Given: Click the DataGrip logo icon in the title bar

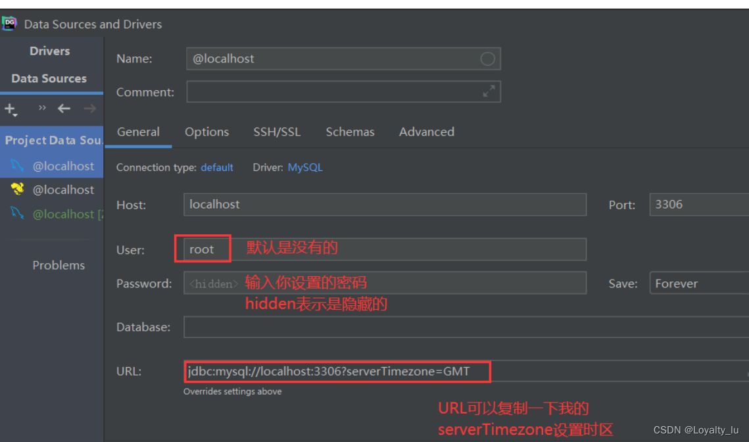Looking at the screenshot, I should click(9, 23).
